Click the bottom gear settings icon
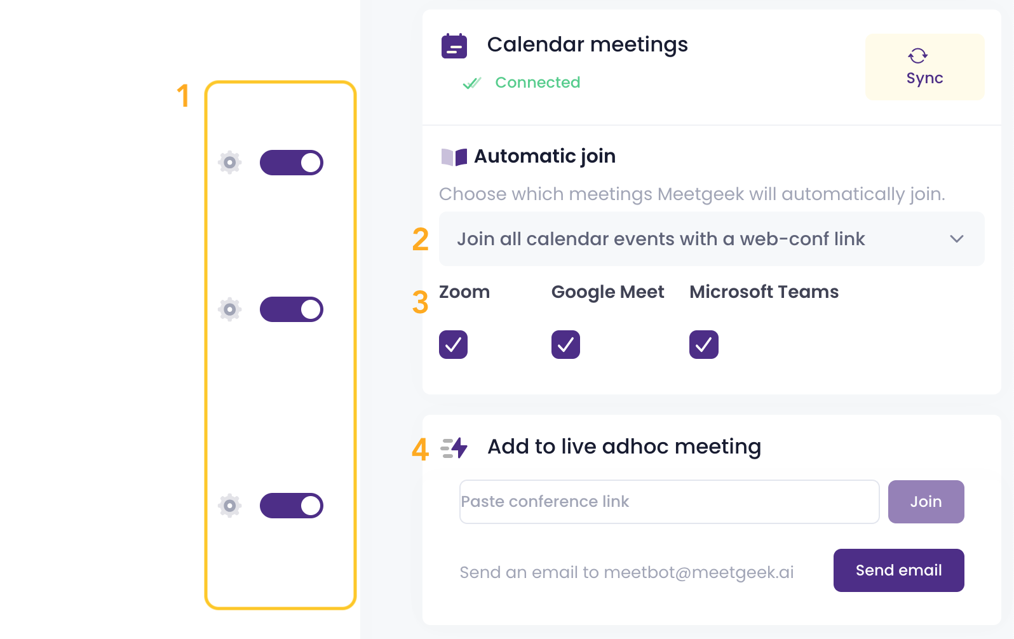This screenshot has height=639, width=1014. click(230, 506)
